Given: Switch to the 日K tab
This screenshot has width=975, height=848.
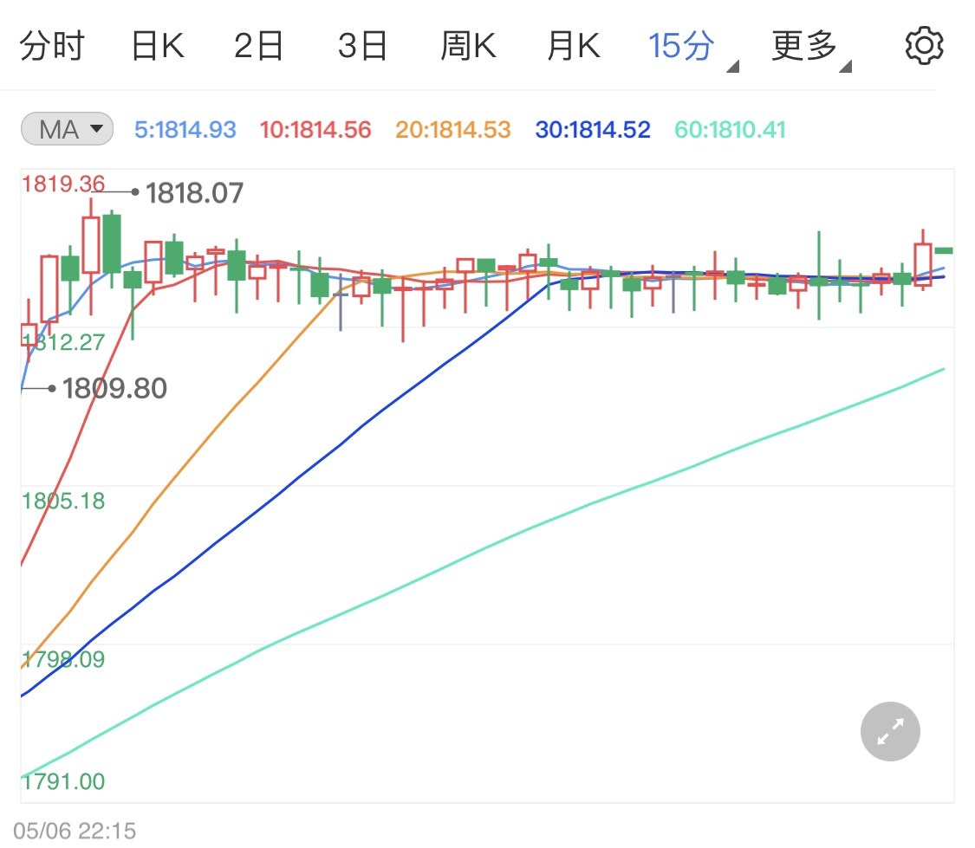Looking at the screenshot, I should tap(156, 44).
